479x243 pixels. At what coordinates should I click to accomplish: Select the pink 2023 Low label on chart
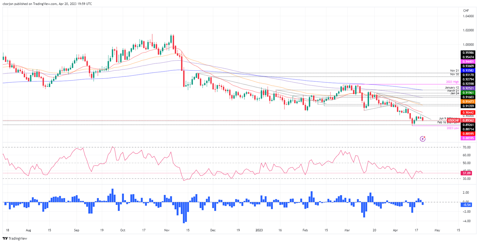pos(453,128)
